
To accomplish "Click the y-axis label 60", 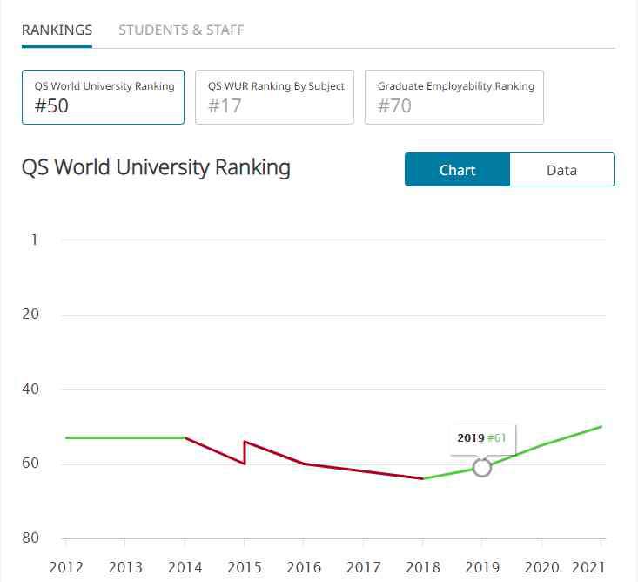I will pyautogui.click(x=30, y=464).
